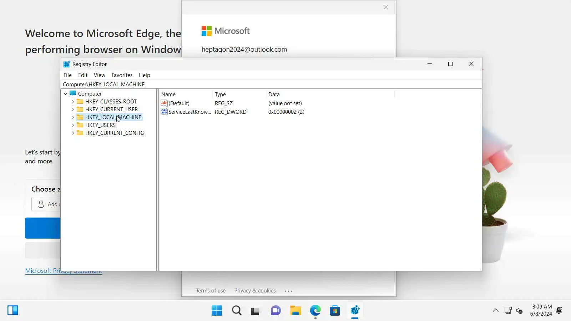Image resolution: width=571 pixels, height=321 pixels.
Task: Click the muted volume icon in system tray
Action: [520, 311]
